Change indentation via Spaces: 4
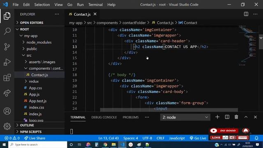Screen dimensions: 263x148 point(131,138)
